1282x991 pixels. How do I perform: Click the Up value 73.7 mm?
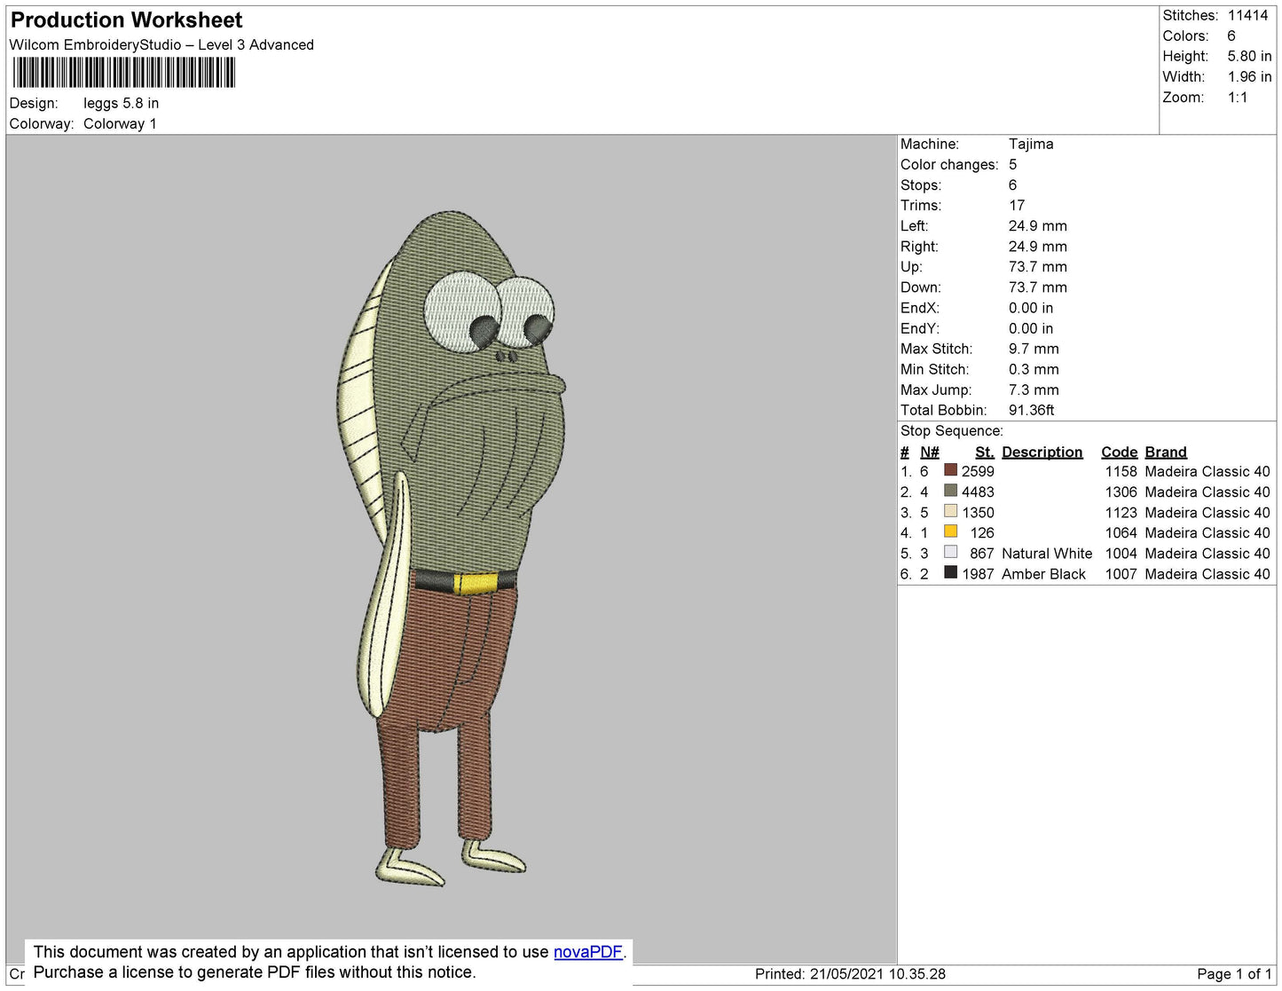1038,266
